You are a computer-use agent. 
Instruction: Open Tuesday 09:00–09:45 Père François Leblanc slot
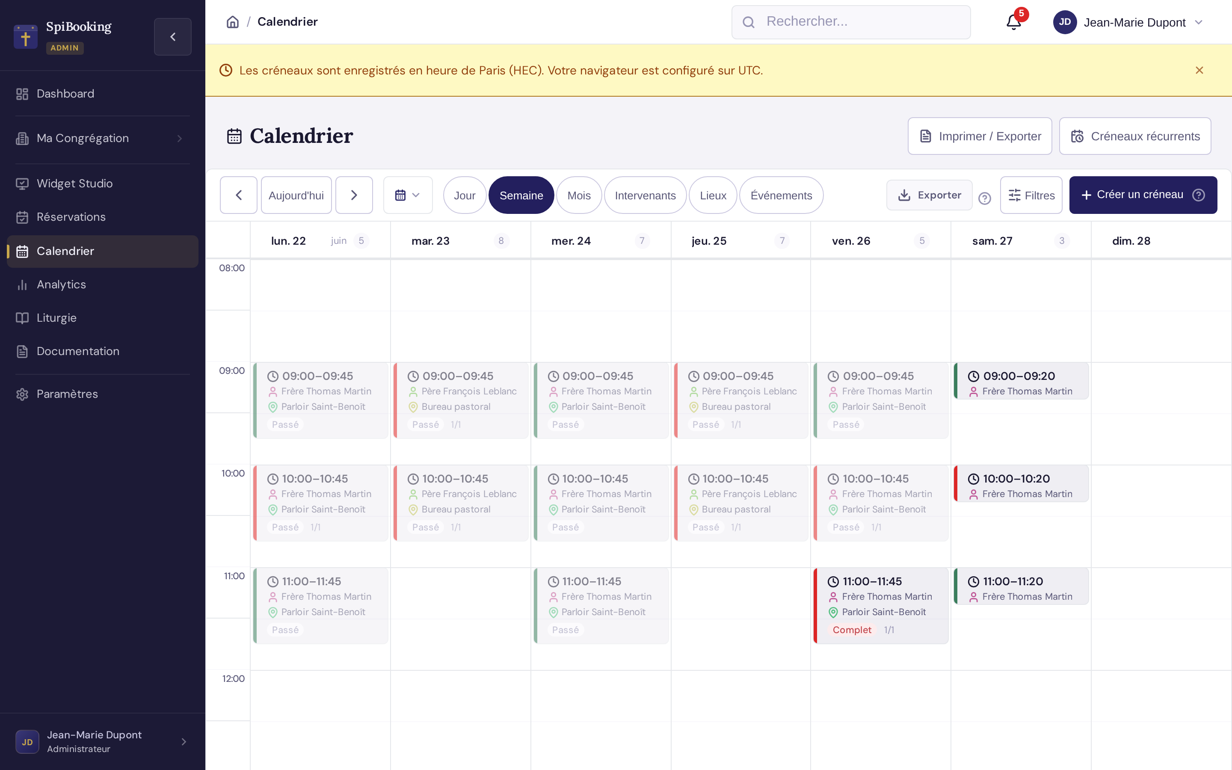pos(461,400)
